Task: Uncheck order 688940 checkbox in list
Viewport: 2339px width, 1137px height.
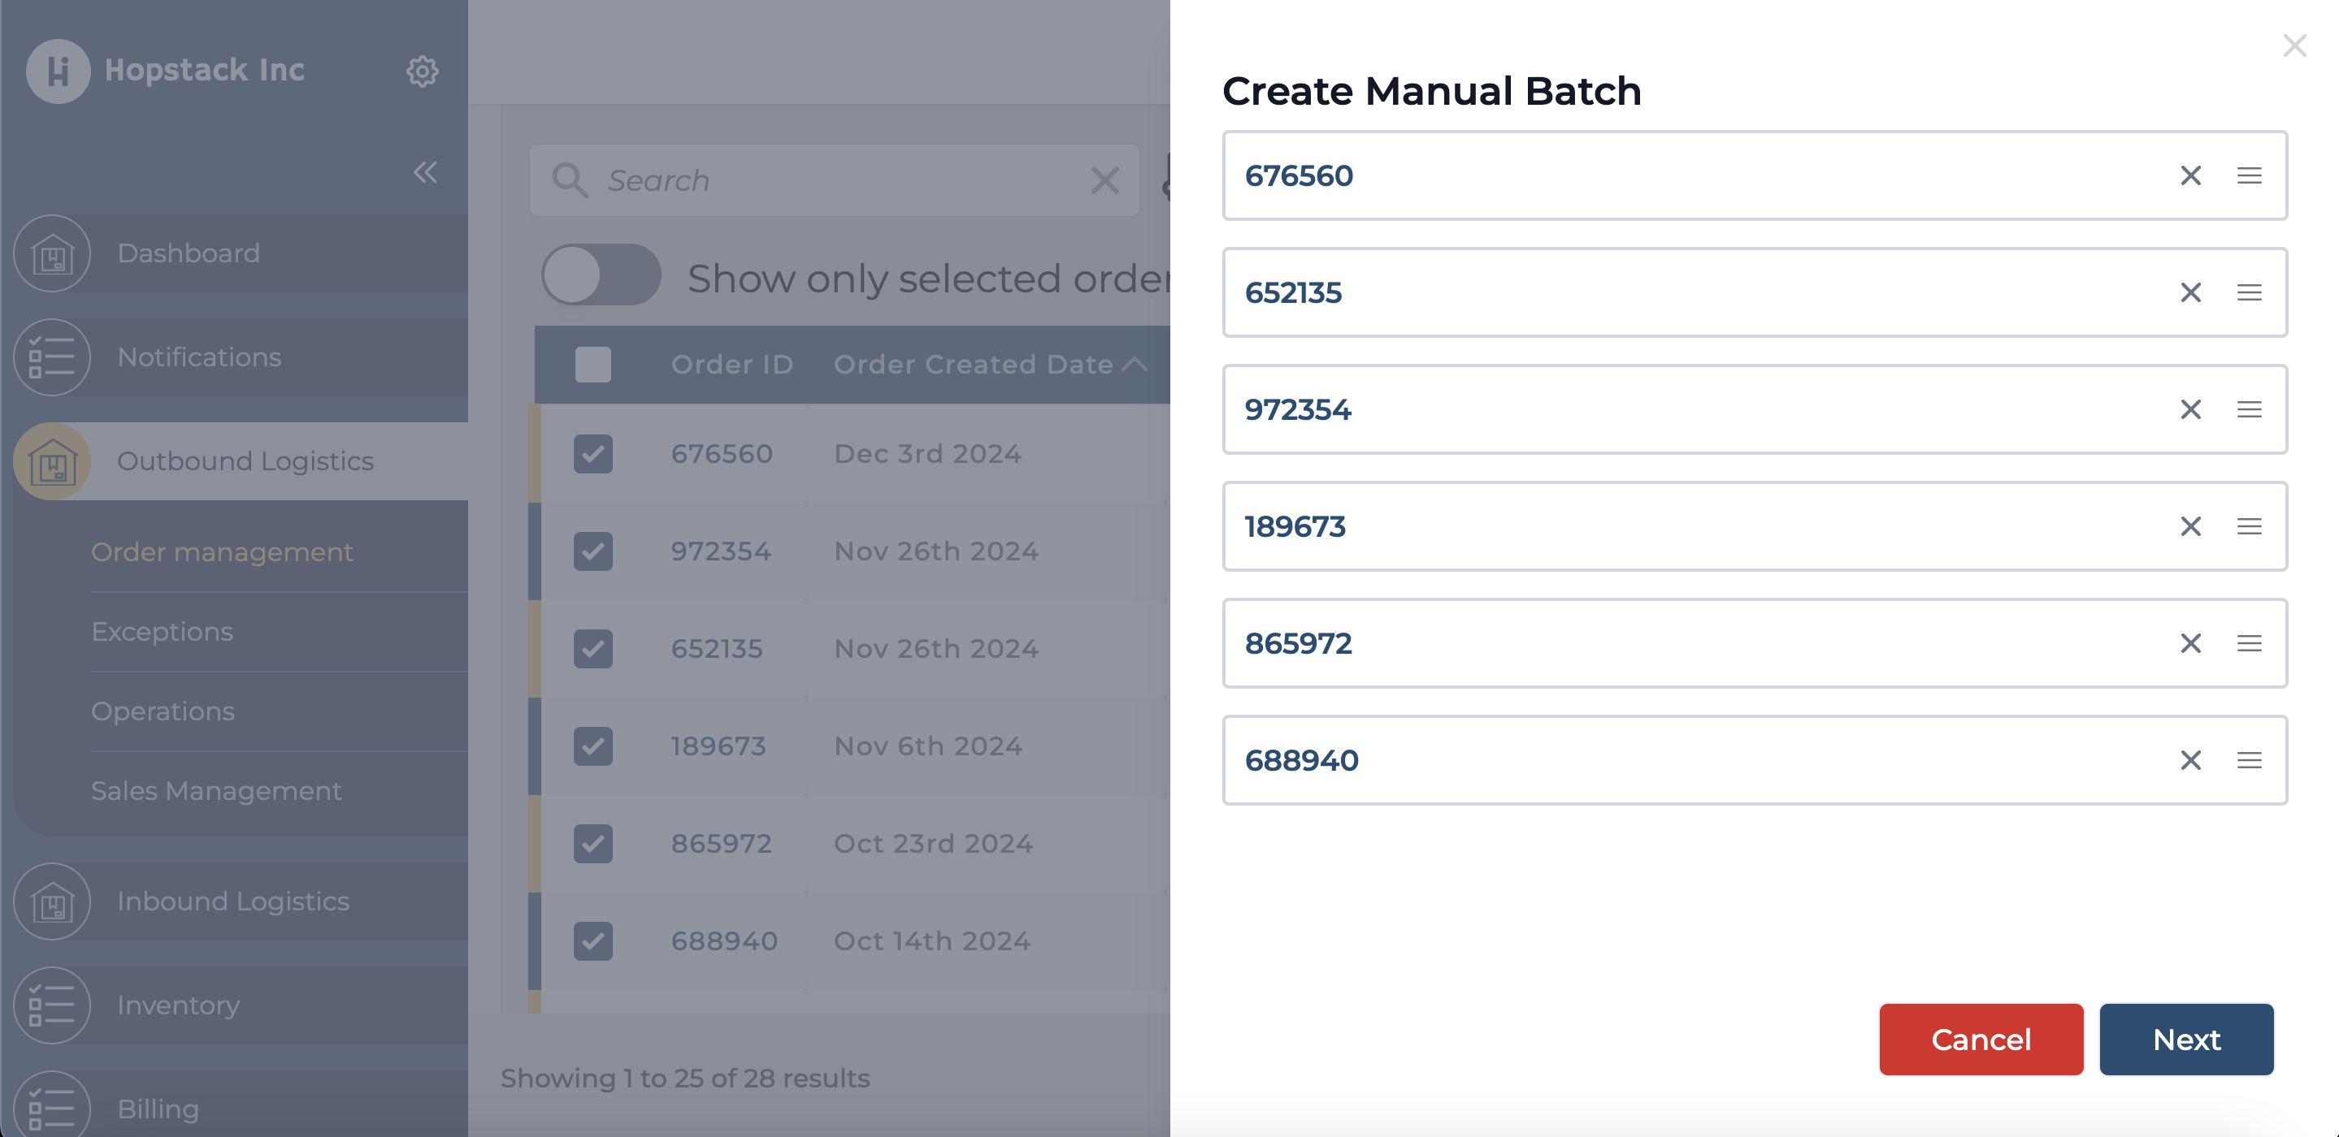Action: click(594, 940)
